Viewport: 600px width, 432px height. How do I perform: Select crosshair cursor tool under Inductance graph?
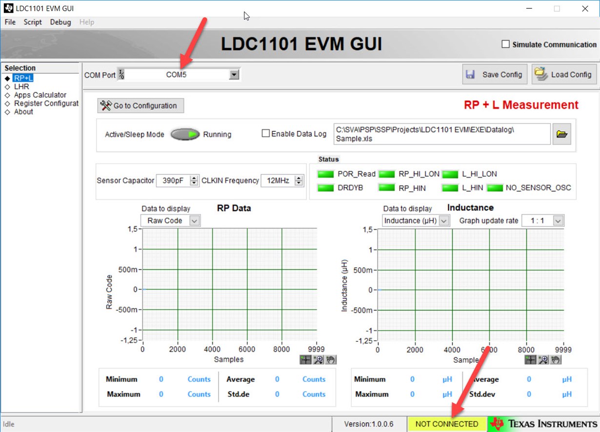(530, 360)
